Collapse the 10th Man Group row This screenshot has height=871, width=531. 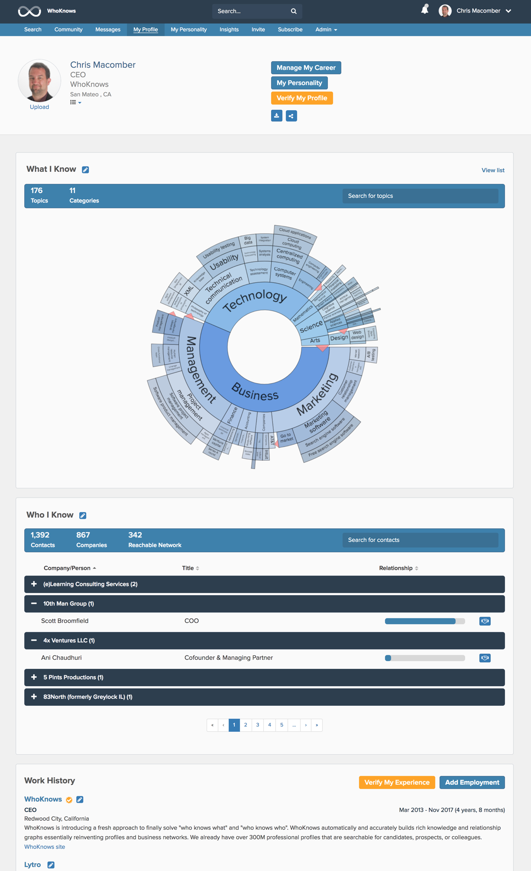(34, 603)
